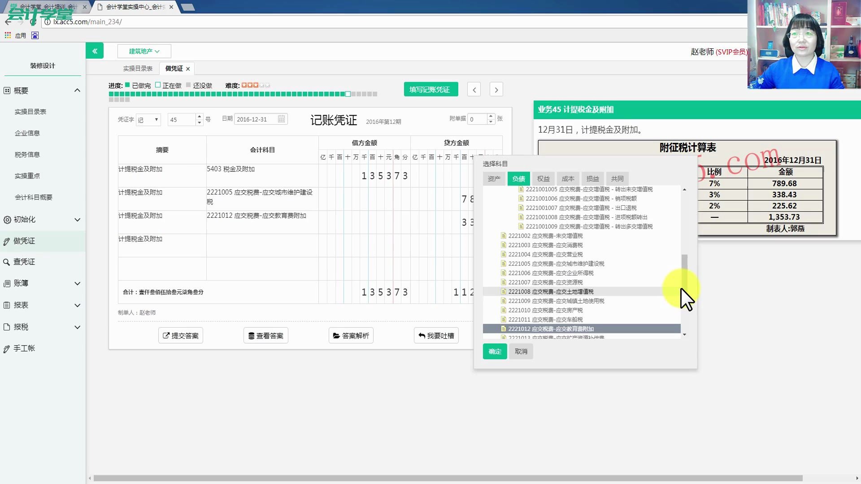
Task: Go to previous voucher arrow
Action: coord(474,90)
